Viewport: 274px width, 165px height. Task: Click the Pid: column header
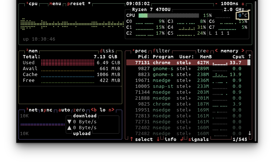tap(144, 57)
